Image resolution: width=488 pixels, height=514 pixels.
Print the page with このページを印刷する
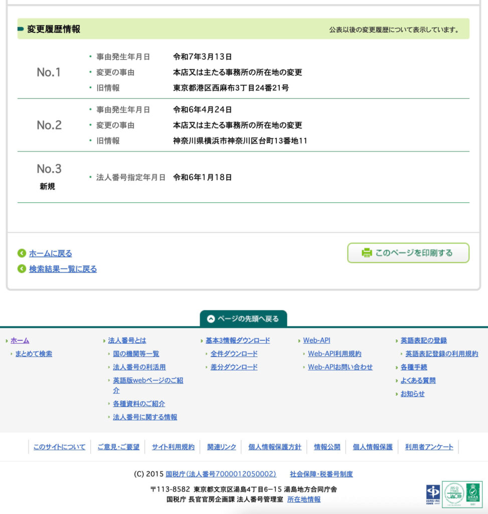click(x=408, y=253)
